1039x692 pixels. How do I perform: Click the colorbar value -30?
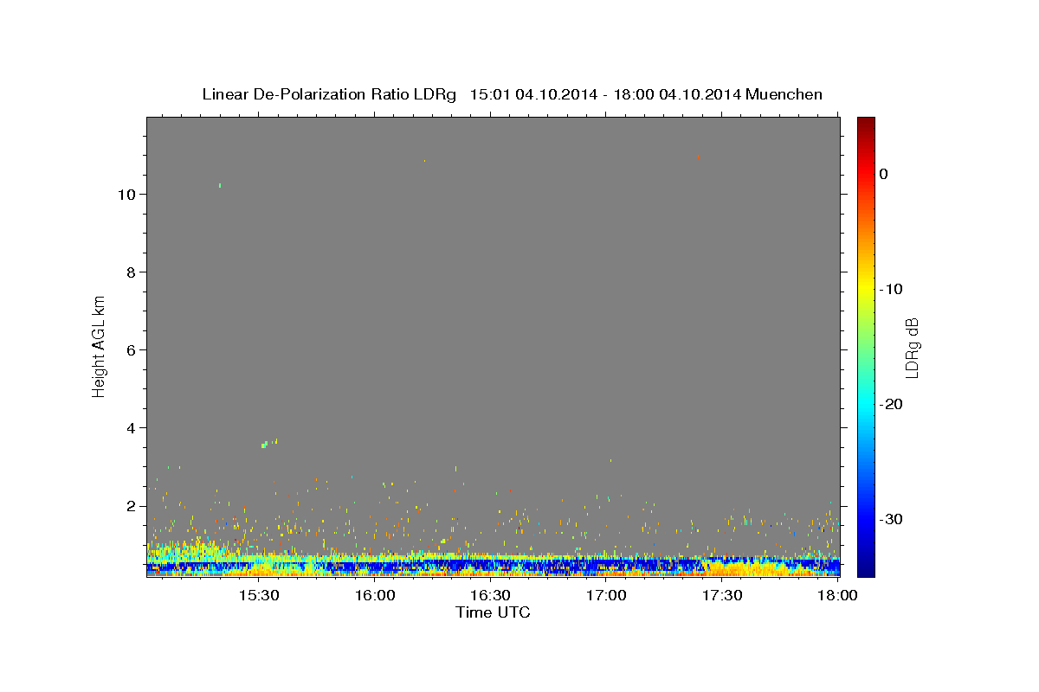pos(891,519)
